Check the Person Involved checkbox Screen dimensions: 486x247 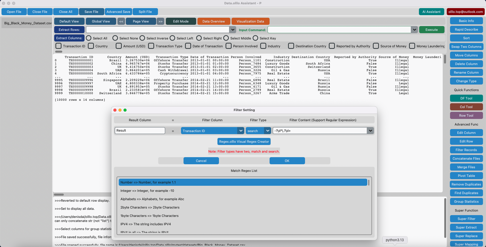click(229, 46)
